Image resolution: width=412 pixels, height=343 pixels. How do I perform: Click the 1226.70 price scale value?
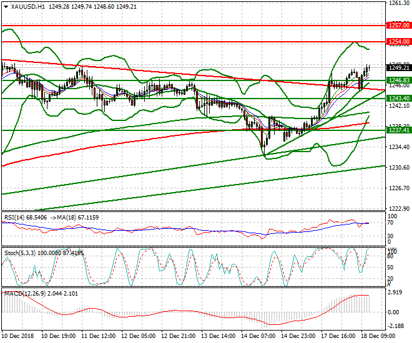click(x=399, y=188)
